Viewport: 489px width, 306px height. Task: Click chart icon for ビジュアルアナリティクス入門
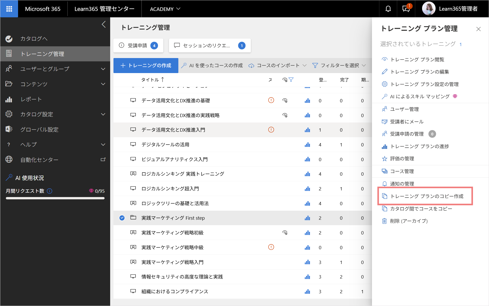pos(307,159)
